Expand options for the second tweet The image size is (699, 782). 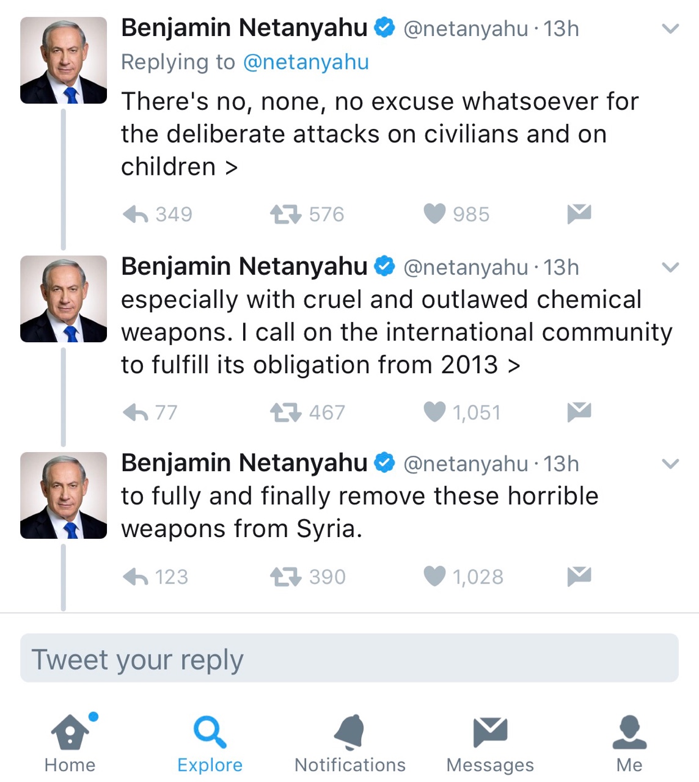(x=670, y=268)
